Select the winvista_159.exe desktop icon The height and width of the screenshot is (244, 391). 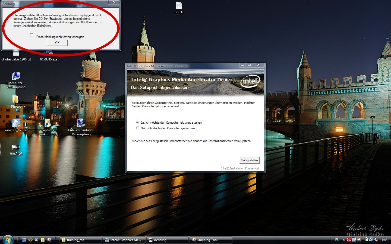point(16,125)
